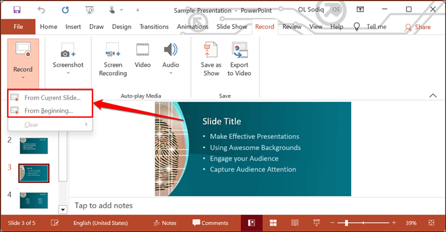The image size is (446, 232).
Task: Click the Undo arrow icon
Action: [41, 10]
